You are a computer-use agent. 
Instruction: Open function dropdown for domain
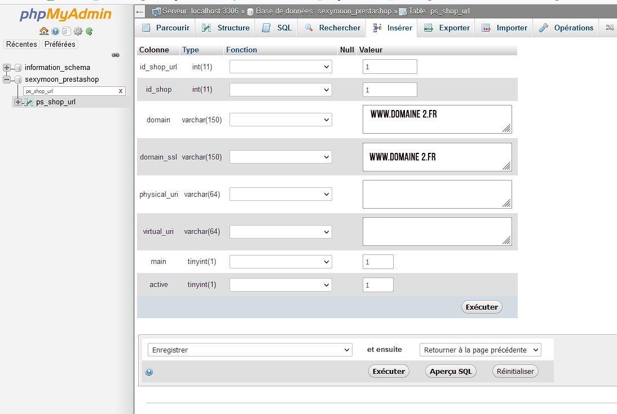coord(280,120)
